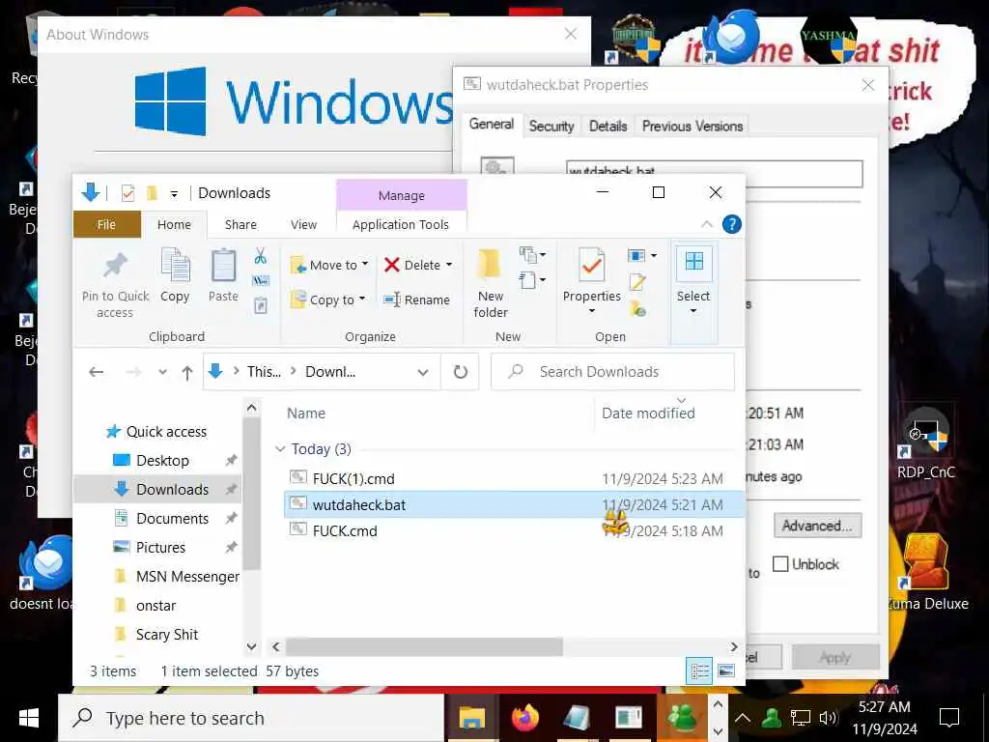
Task: Click the Edit pencil icon in Open group
Action: pyautogui.click(x=637, y=282)
